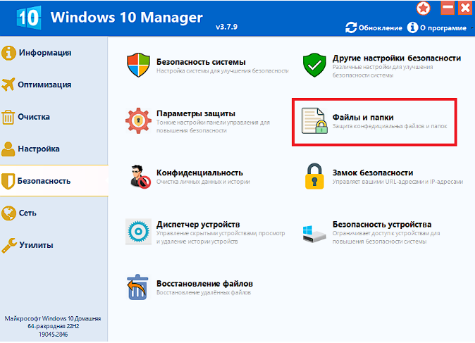
Task: Click description 'Защита конфедициальных файлов и папок'
Action: click(390, 126)
